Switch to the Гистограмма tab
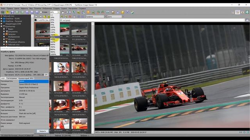Viewport: 250px width, 140px height. click(x=12, y=79)
